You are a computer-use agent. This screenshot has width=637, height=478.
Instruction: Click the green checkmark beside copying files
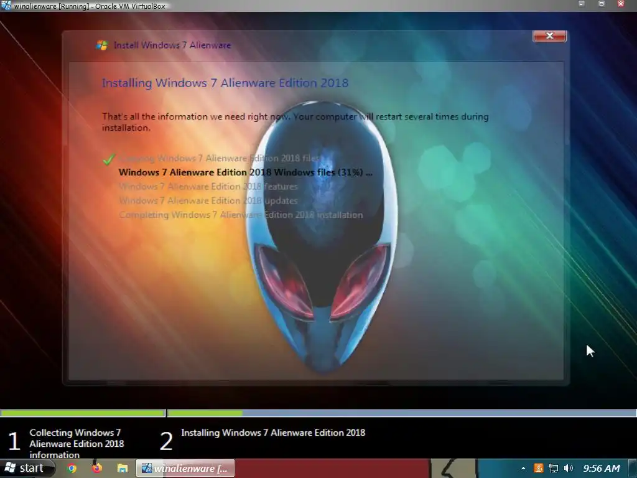(x=109, y=159)
